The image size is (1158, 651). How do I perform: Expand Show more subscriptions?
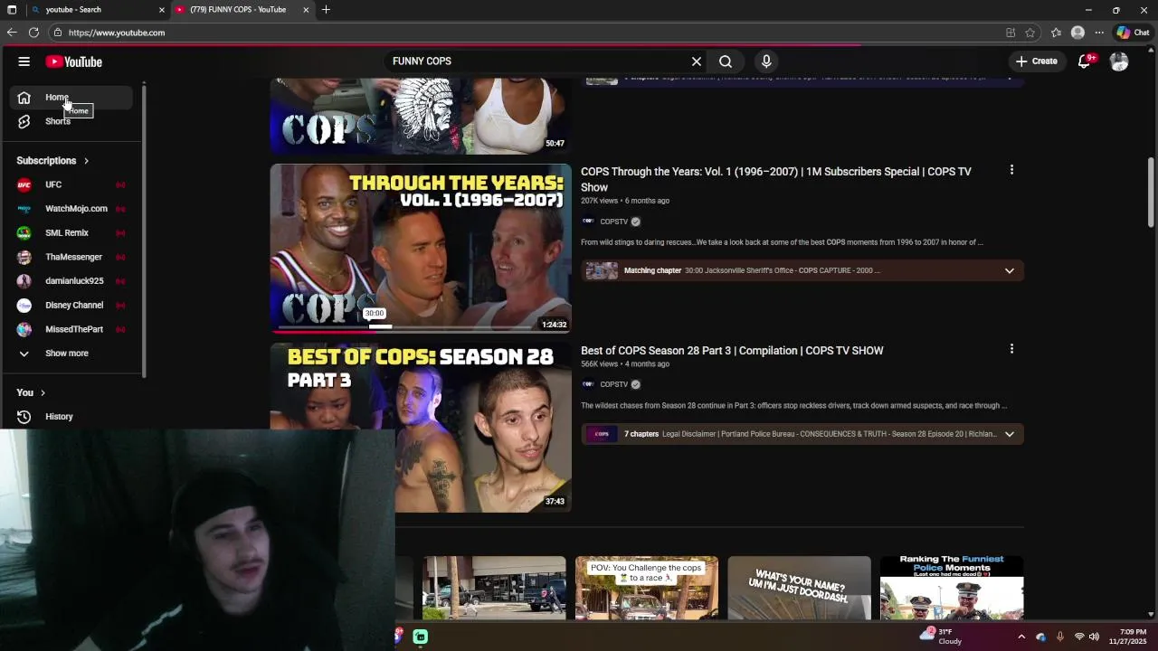tap(71, 354)
